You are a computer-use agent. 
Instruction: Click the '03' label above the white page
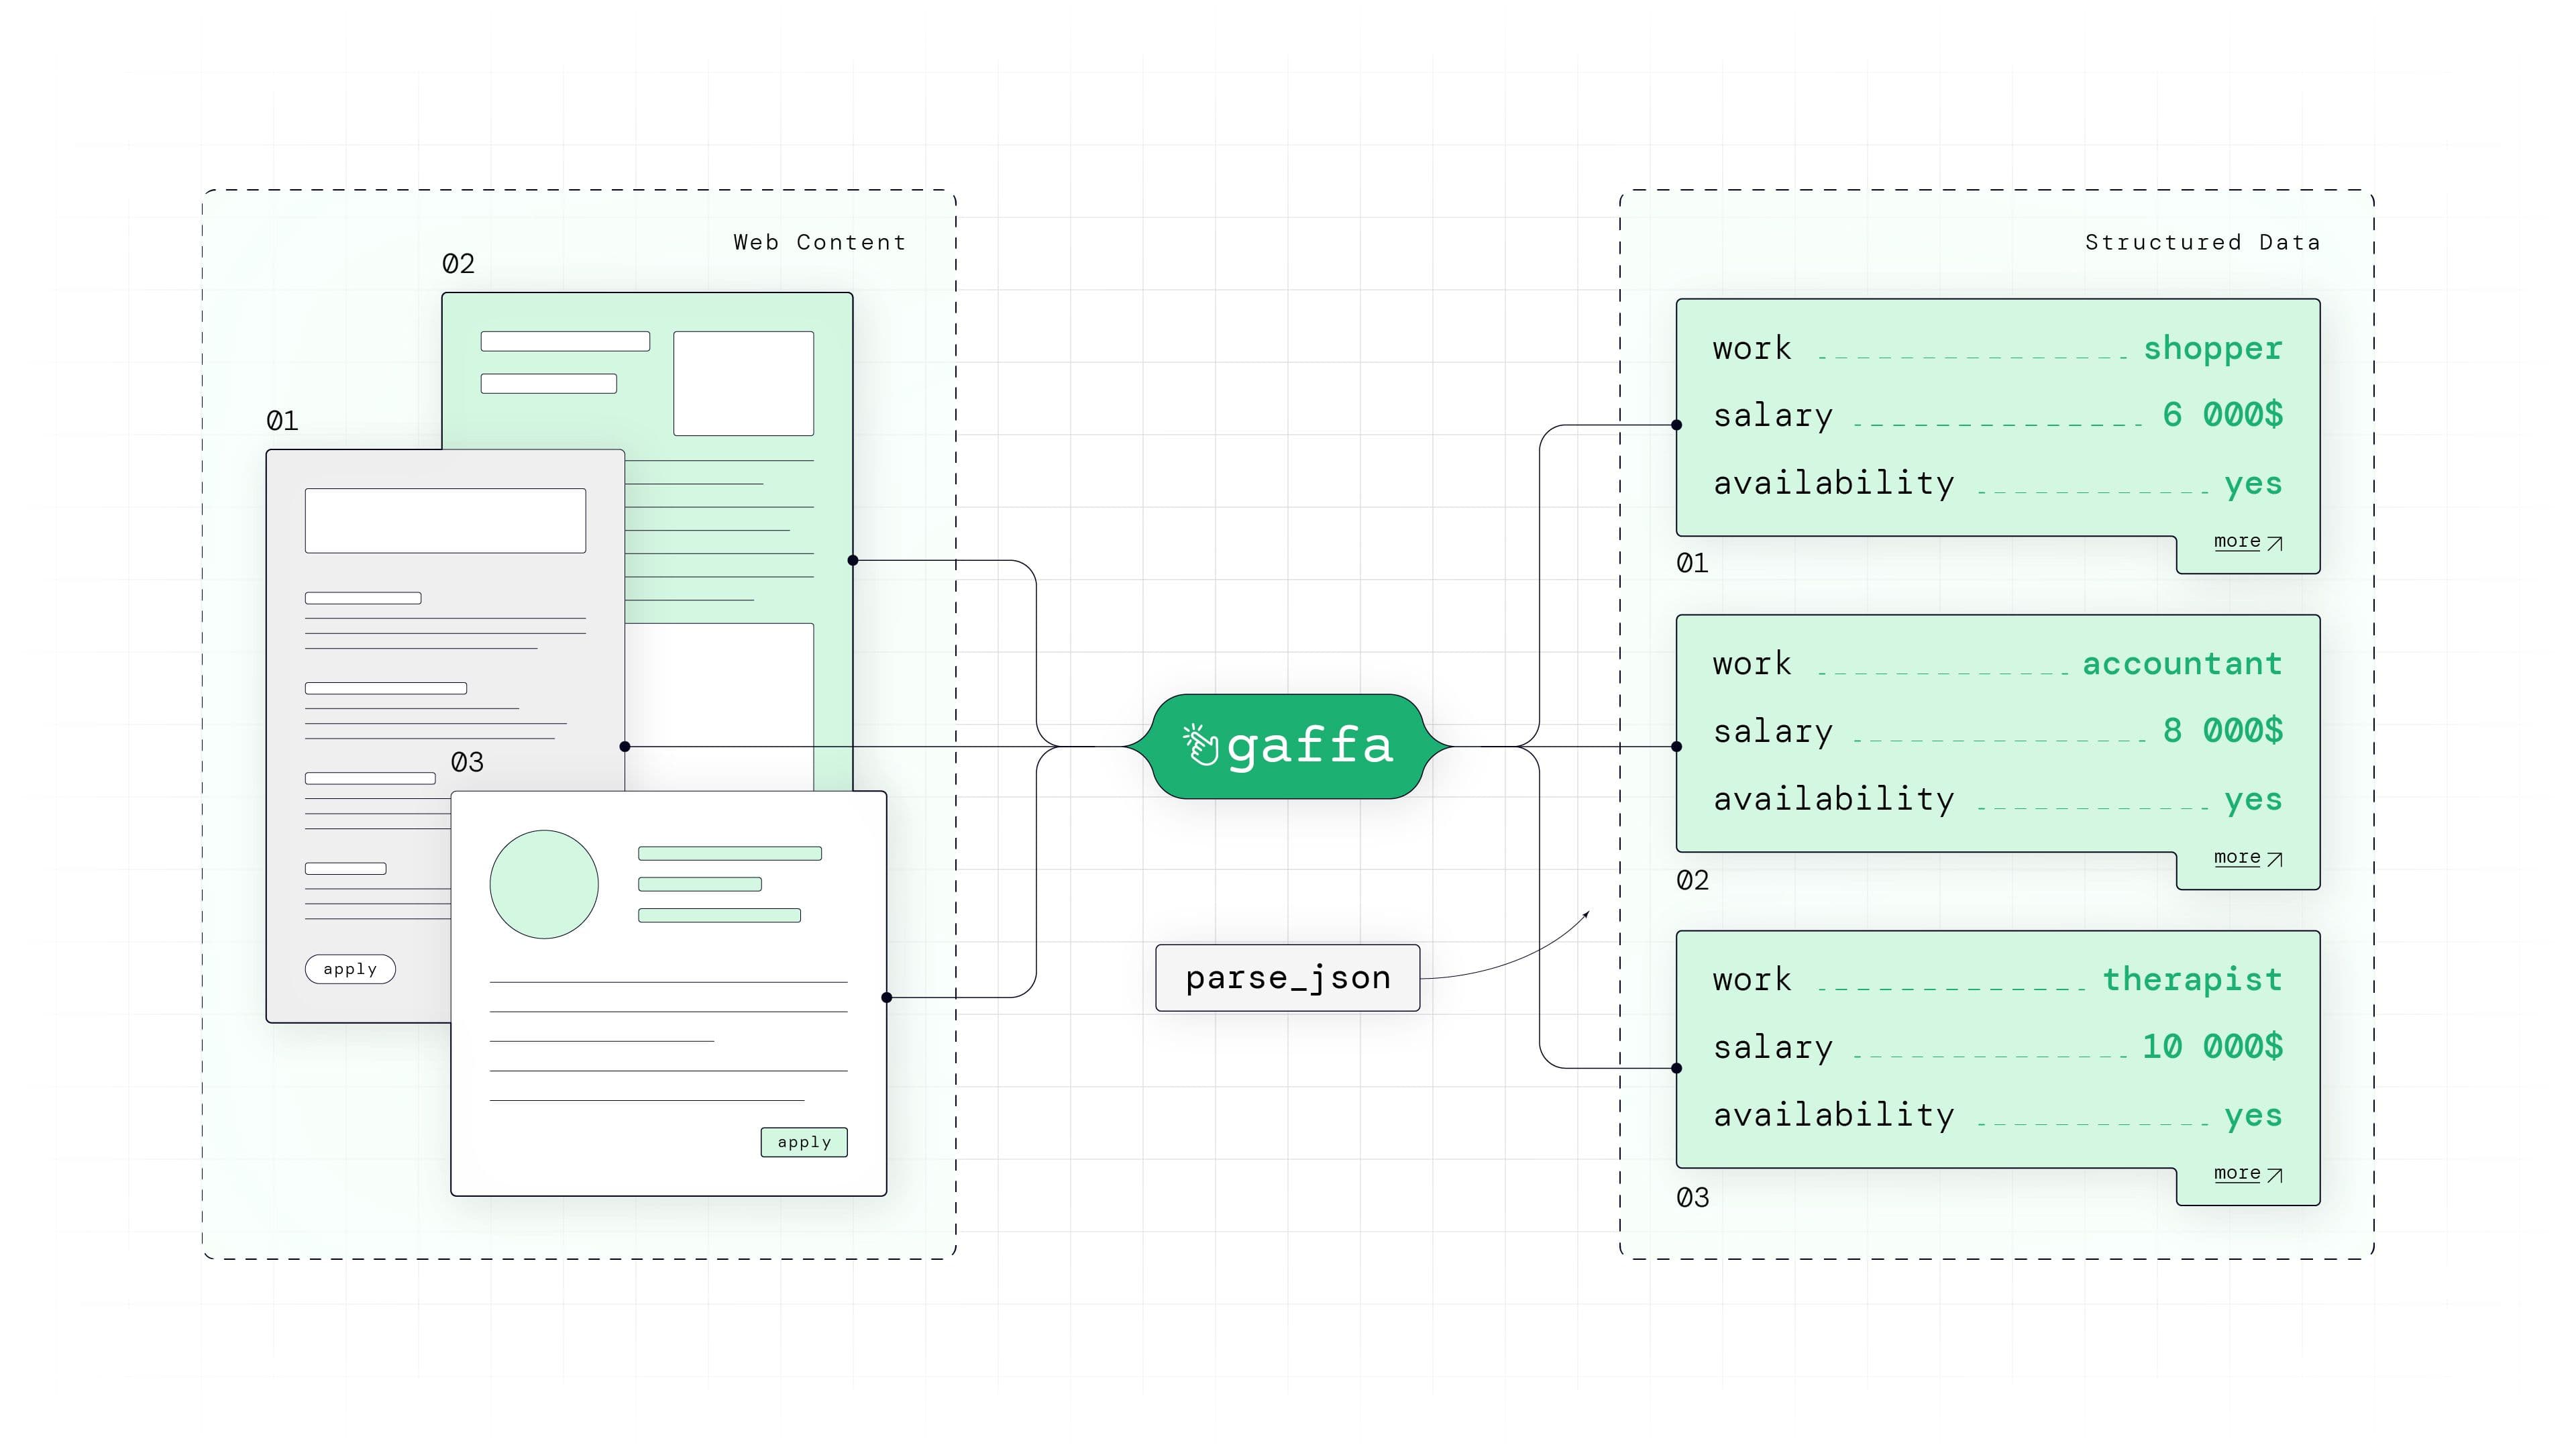click(467, 763)
